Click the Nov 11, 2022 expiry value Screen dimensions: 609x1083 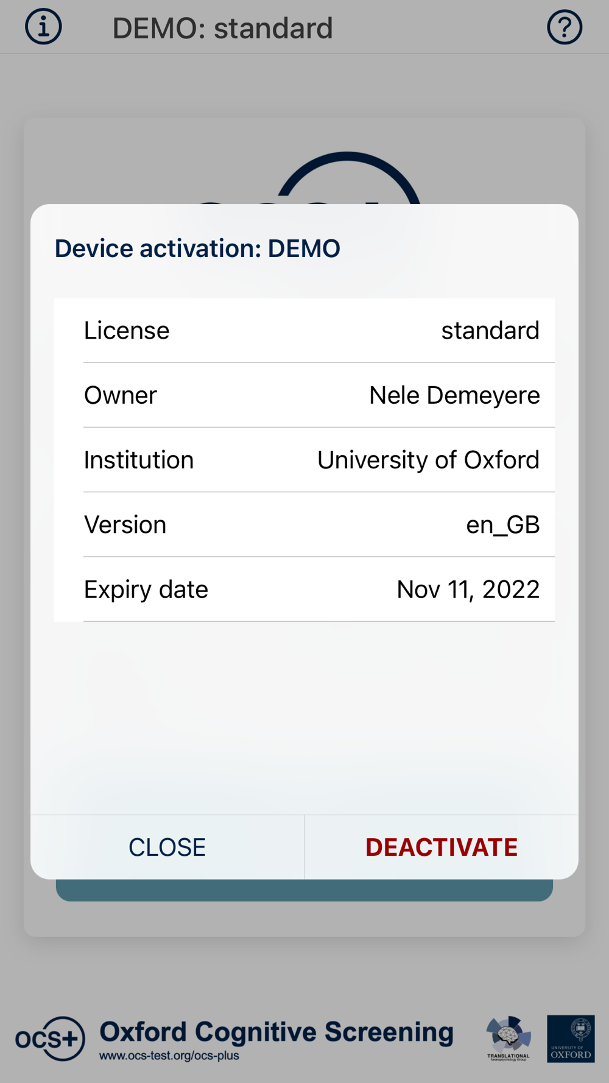[x=468, y=590]
